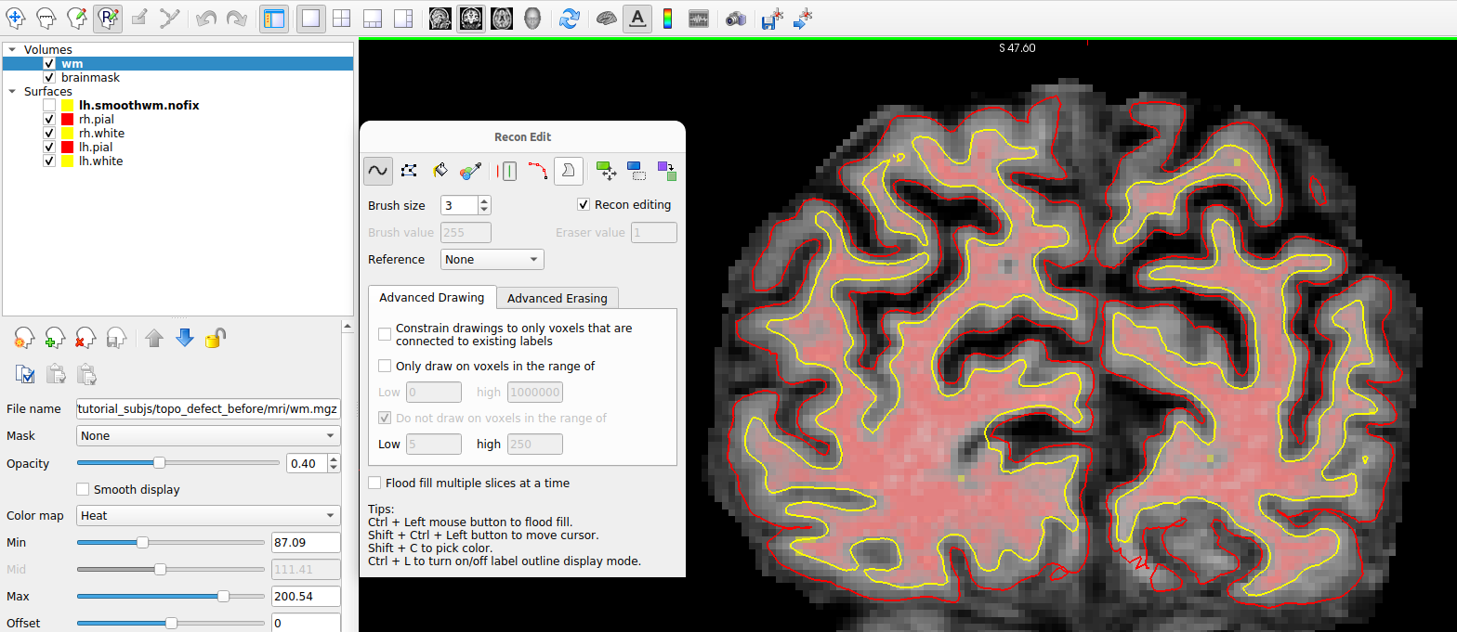1457x632 pixels.
Task: Click the yellow padlock lock-layer icon
Action: pos(215,339)
